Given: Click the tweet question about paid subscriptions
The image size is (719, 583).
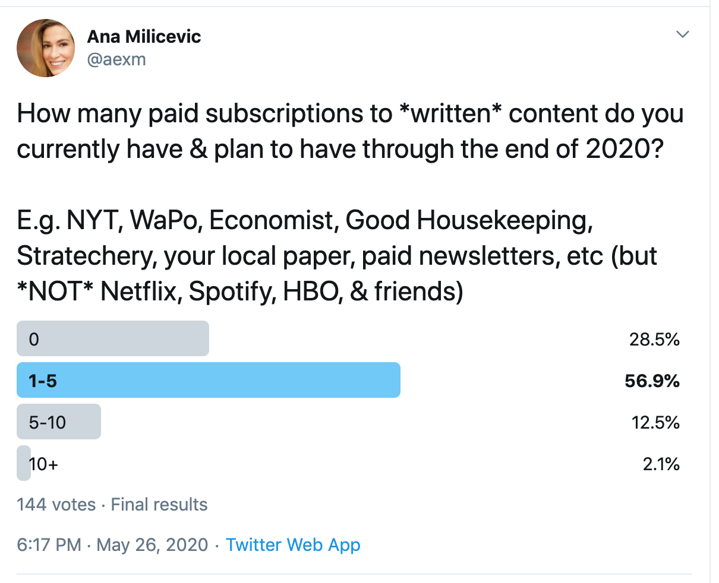Looking at the screenshot, I should (350, 131).
